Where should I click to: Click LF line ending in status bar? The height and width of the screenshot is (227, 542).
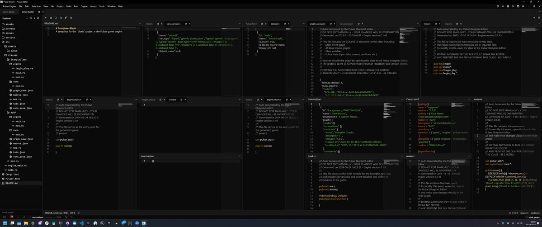(79, 213)
